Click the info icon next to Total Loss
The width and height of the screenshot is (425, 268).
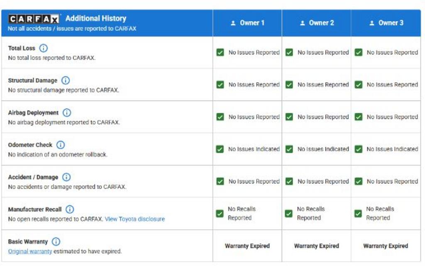coord(43,48)
